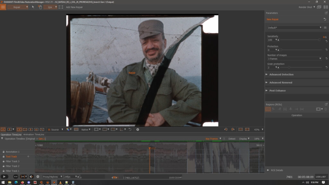Open the Repair tool dropdown
Image resolution: width=329 pixels, height=185 pixels.
[x=18, y=7]
